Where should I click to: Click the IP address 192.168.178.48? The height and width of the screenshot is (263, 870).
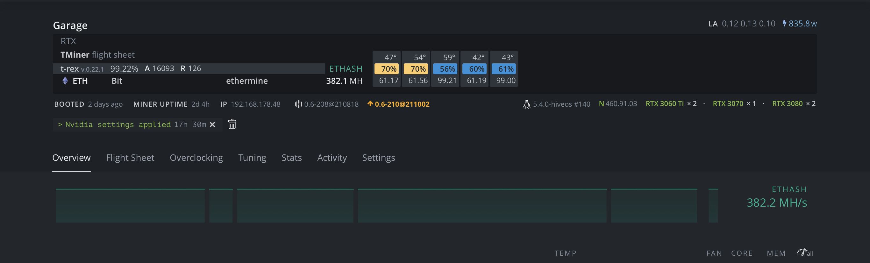coord(255,104)
